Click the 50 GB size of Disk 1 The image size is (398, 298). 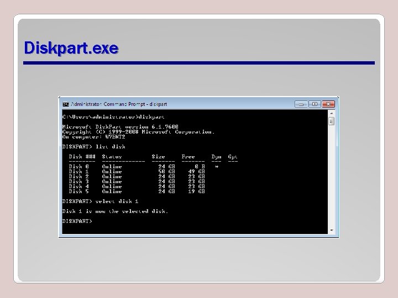(x=166, y=172)
